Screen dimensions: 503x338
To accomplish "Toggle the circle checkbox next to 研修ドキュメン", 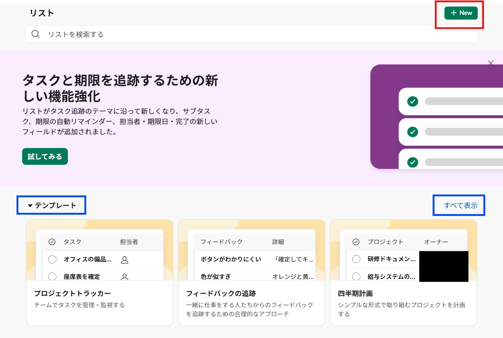I will pos(356,259).
